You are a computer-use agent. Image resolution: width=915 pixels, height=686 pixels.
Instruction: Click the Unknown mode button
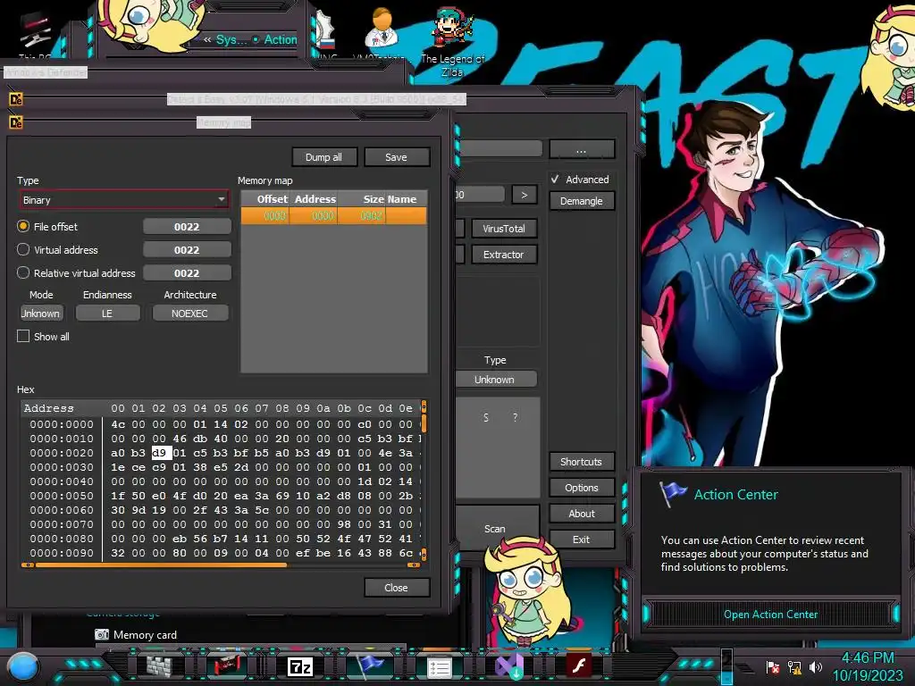pos(40,314)
